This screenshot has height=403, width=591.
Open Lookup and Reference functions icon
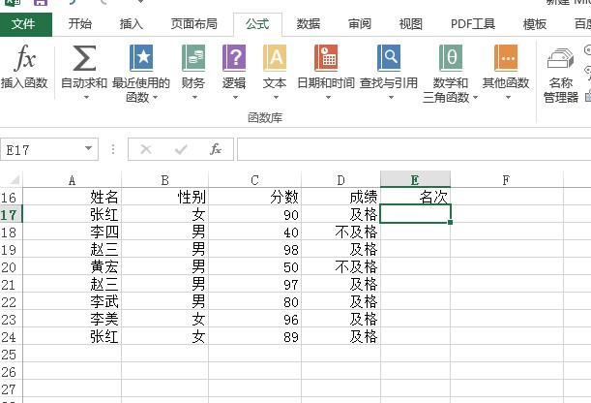389,58
